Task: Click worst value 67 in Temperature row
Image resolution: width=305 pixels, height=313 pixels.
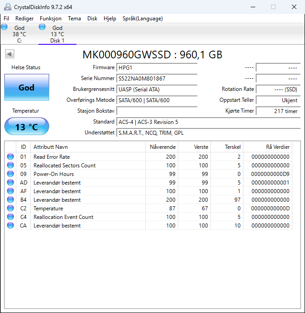Action: point(205,209)
